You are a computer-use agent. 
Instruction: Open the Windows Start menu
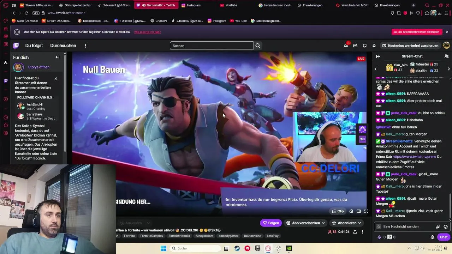point(163,248)
